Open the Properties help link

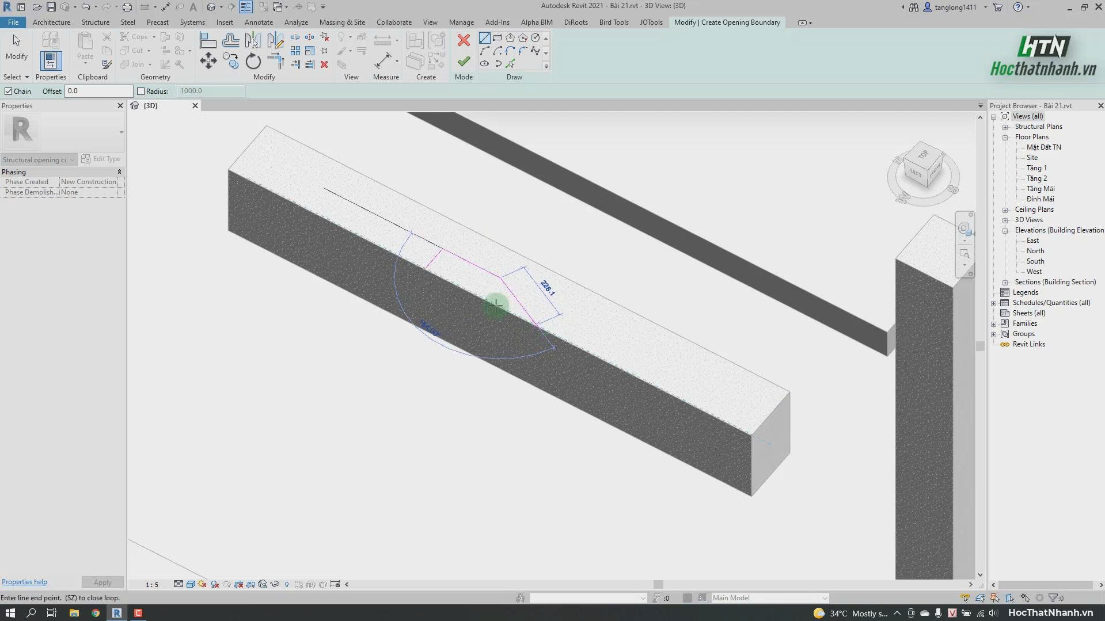24,582
